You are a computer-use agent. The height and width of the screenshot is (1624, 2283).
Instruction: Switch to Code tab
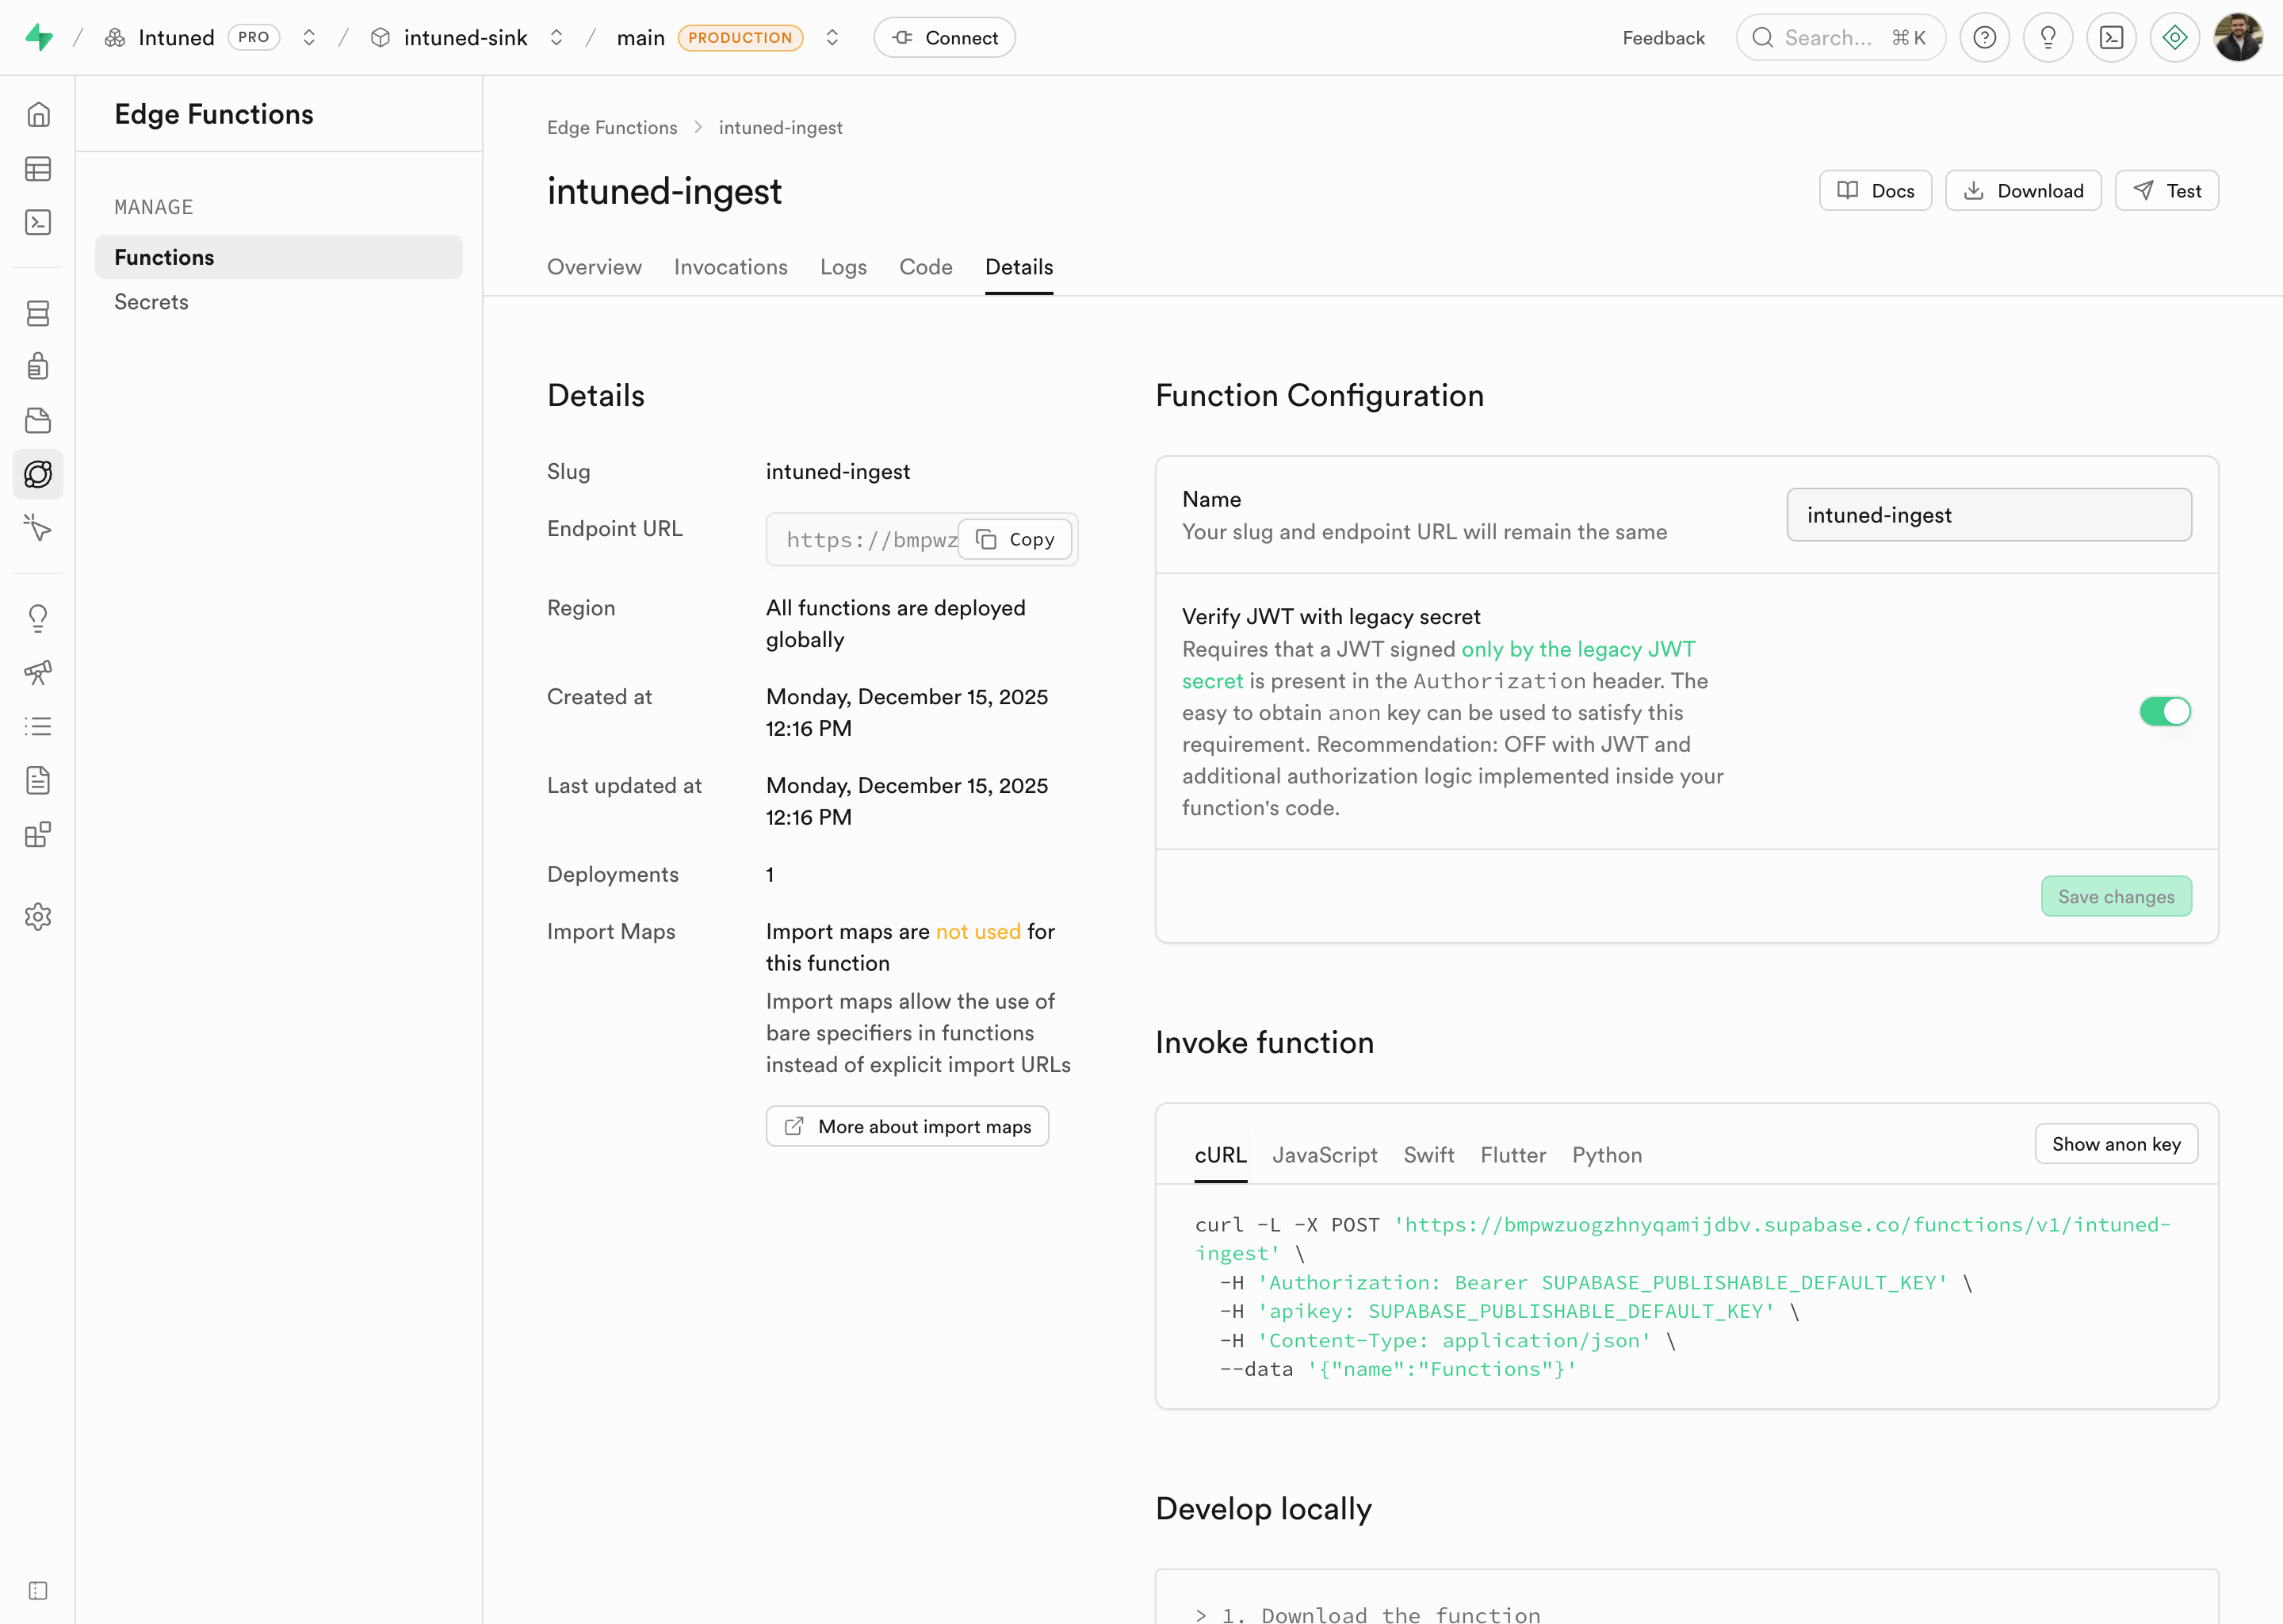926,267
